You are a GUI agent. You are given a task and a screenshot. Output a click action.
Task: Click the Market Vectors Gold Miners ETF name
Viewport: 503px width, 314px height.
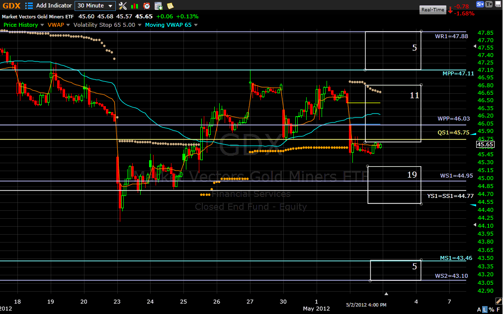point(38,16)
